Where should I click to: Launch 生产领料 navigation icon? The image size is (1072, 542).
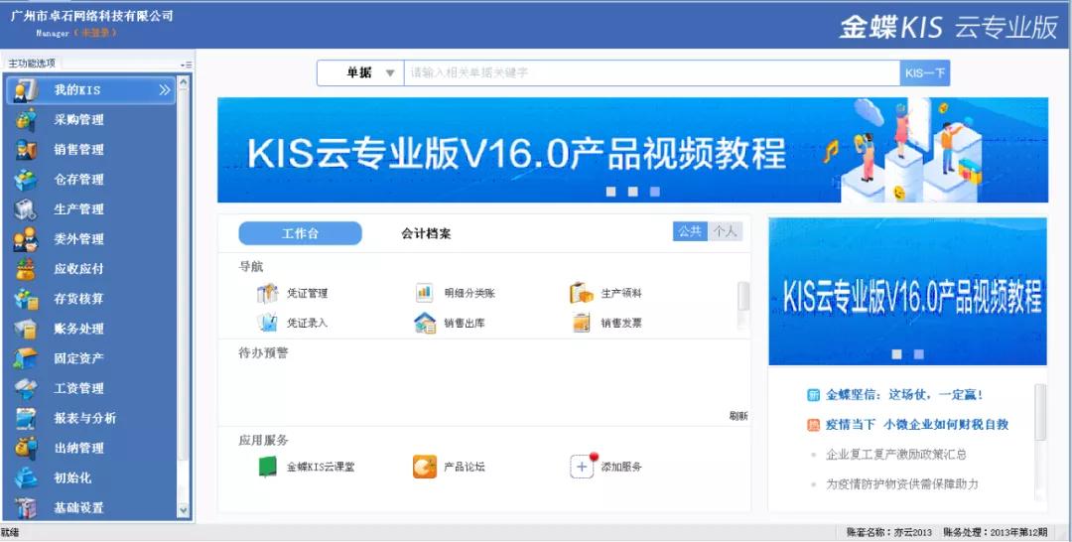581,293
